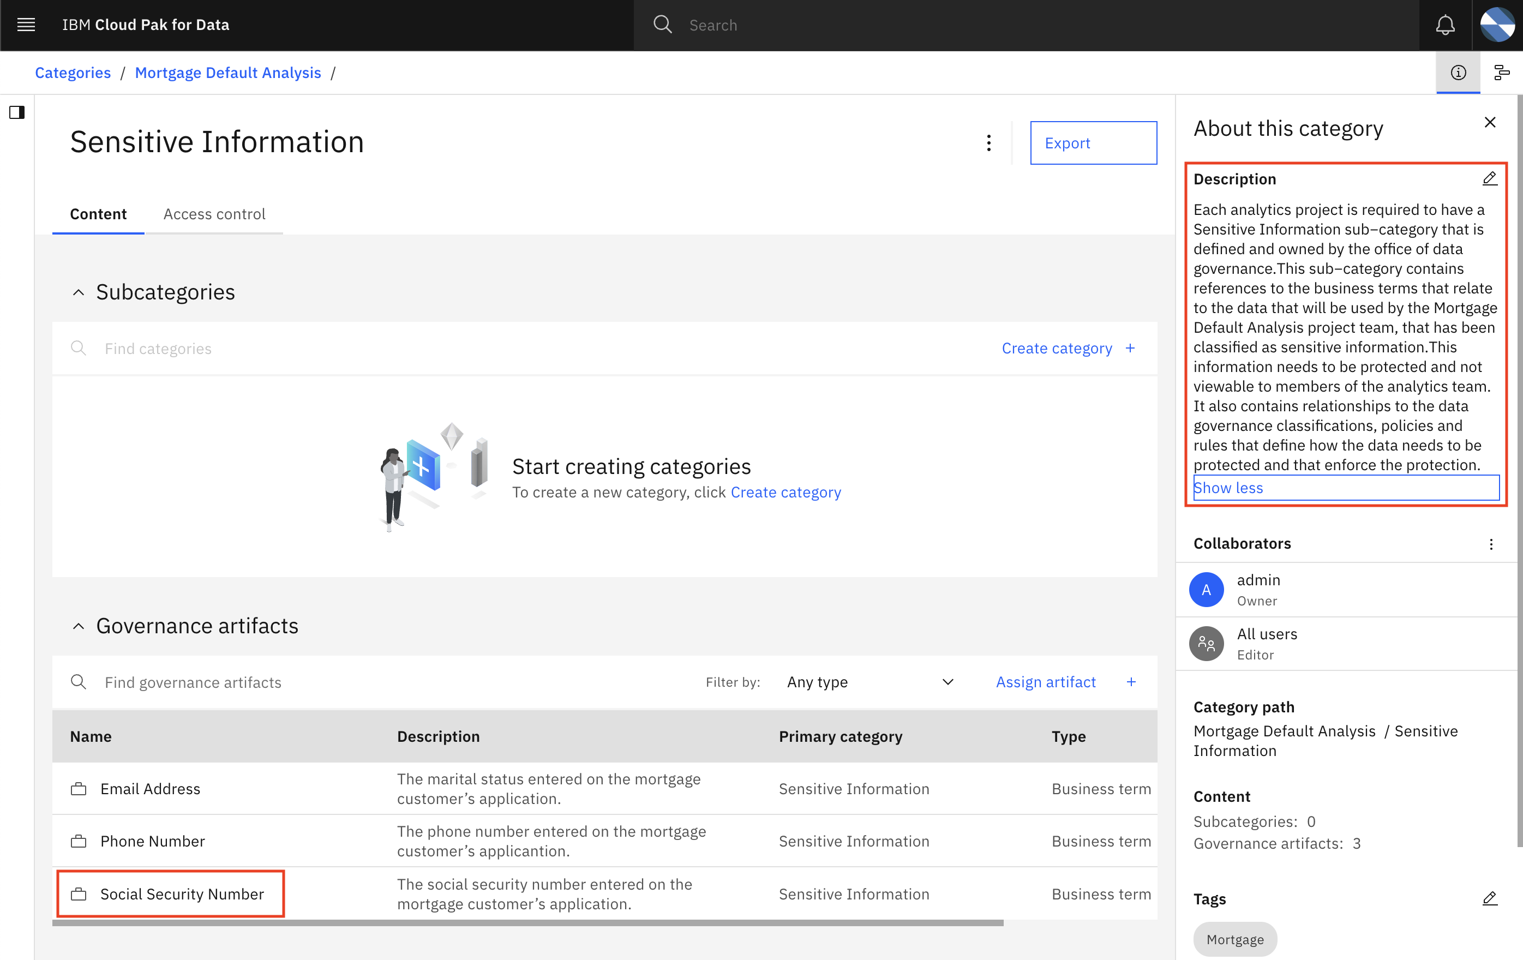Click the Primary category column header
Image resolution: width=1523 pixels, height=960 pixels.
[841, 736]
